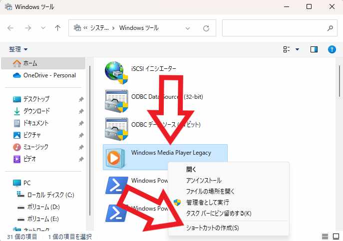
Task: Refresh the Windows ツール folder
Action: click(206, 28)
